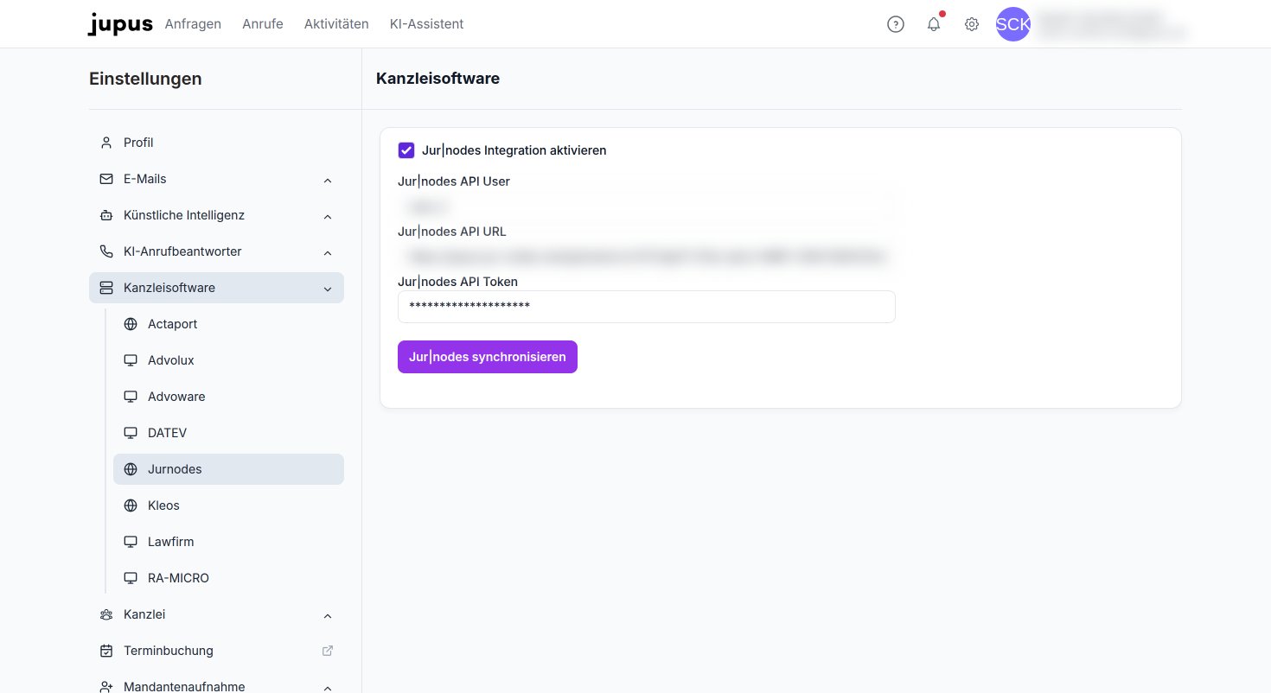Click the E-Mails envelope icon
The image size is (1271, 693).
[106, 179]
